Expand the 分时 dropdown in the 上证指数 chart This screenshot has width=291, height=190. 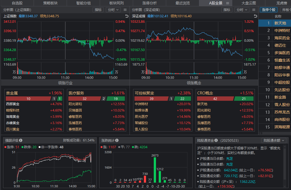[x=113, y=10]
